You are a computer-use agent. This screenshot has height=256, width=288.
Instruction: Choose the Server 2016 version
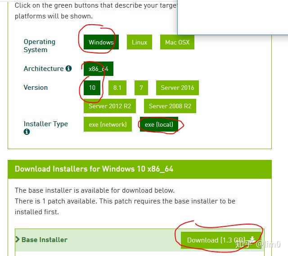(x=177, y=88)
